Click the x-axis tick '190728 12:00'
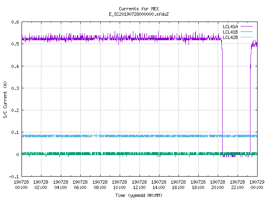Screen dimensions: 265x199 click(139, 185)
